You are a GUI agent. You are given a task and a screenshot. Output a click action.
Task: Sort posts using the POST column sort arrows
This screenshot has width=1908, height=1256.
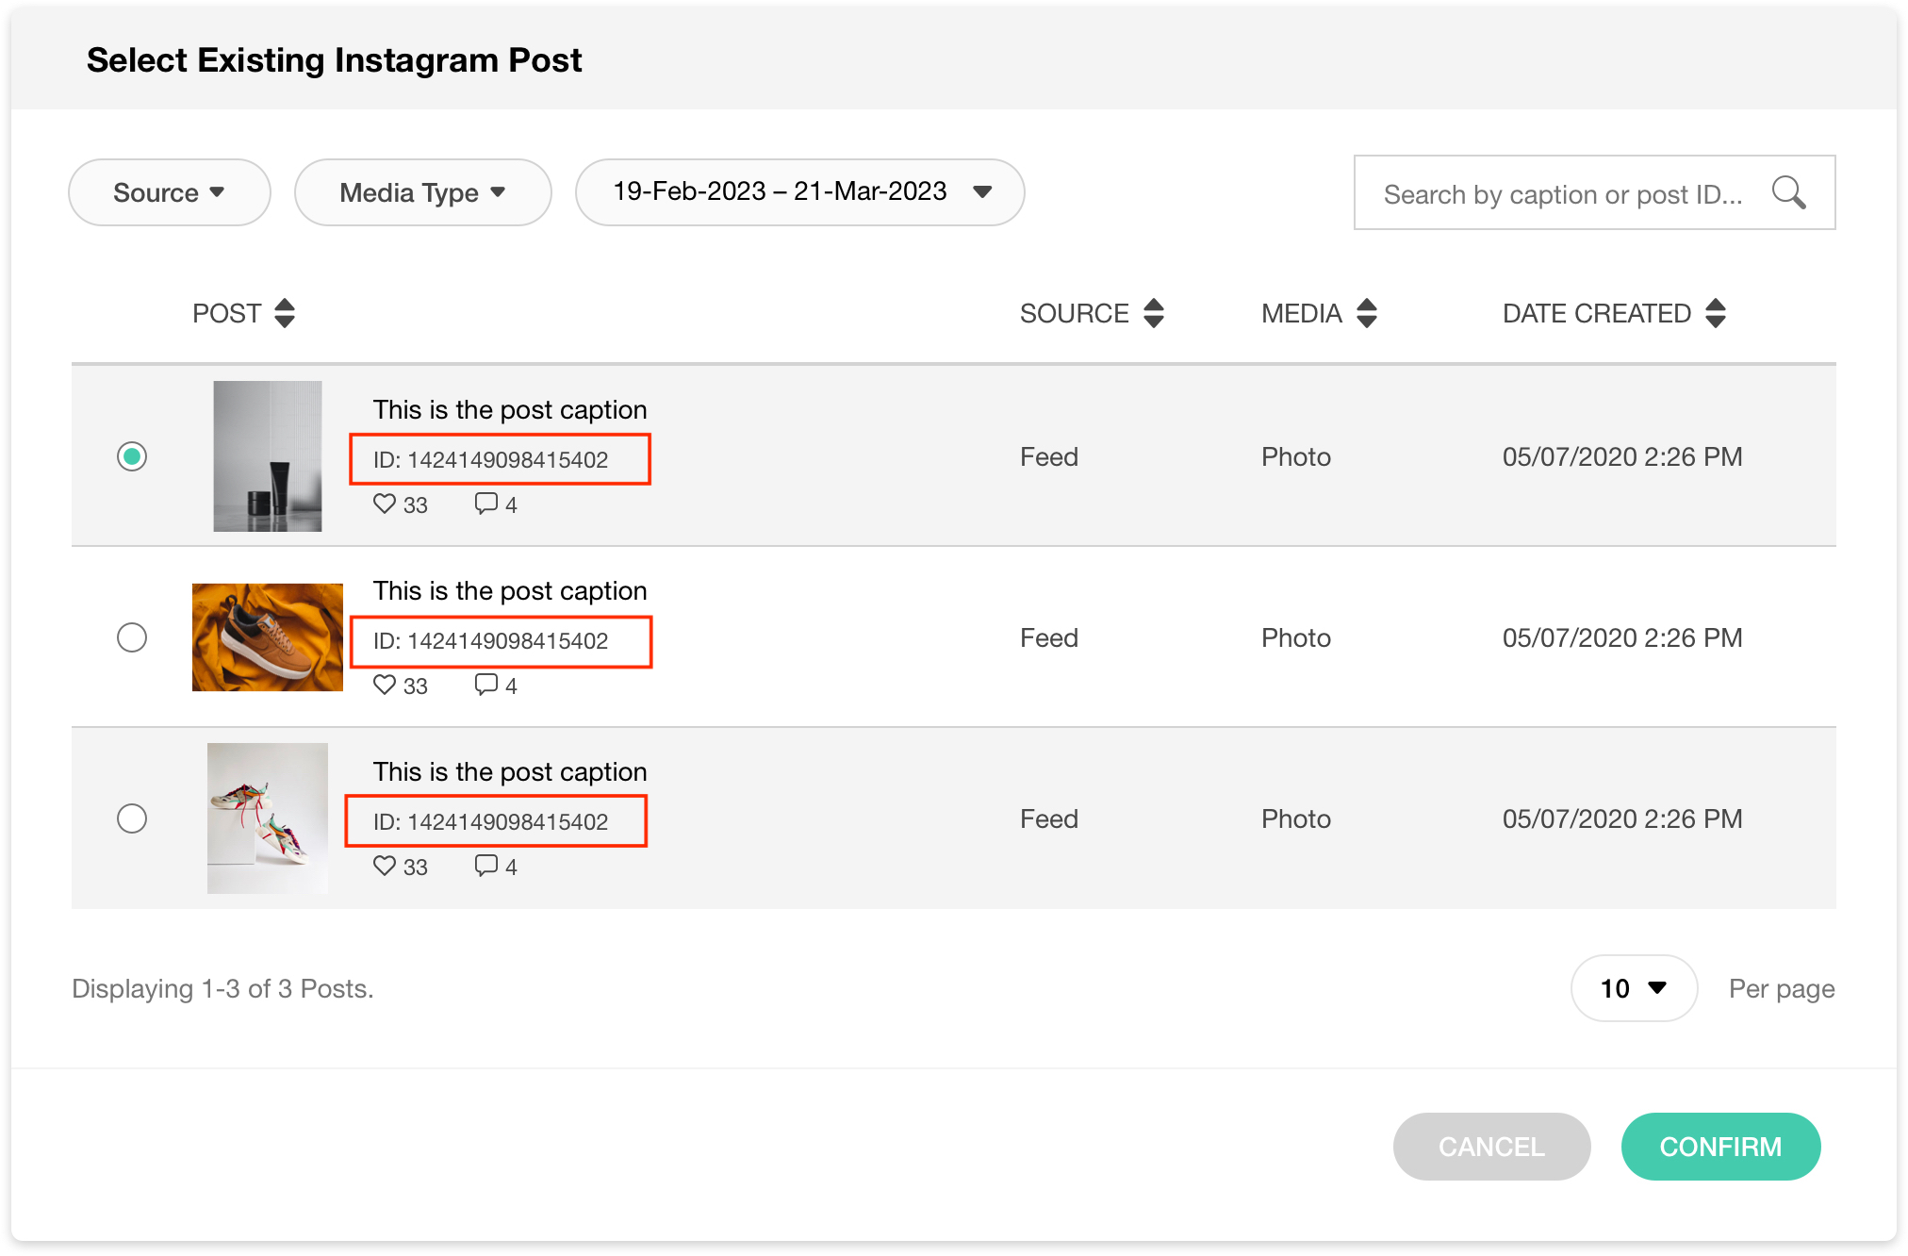pos(286,312)
